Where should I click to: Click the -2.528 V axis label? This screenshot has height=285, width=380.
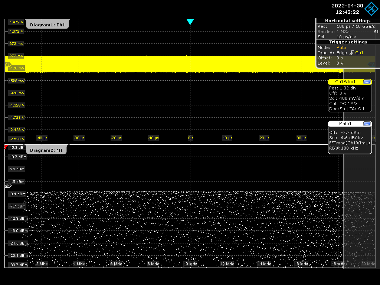point(17,139)
